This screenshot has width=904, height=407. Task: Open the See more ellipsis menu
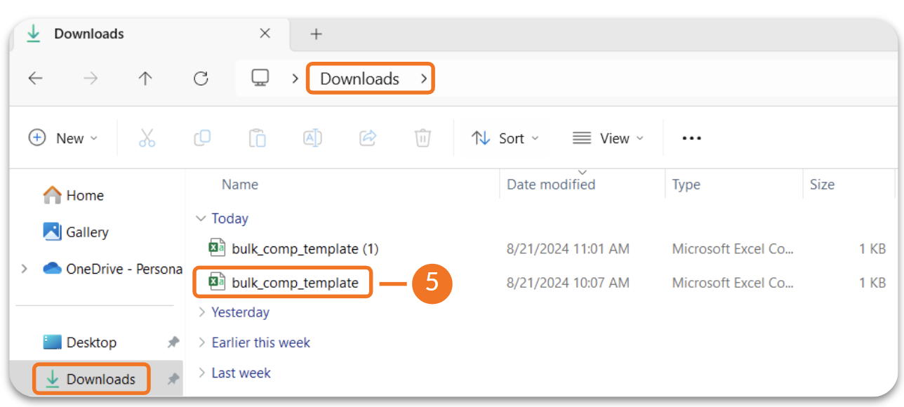[691, 138]
